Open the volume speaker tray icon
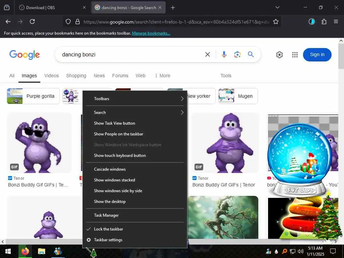This screenshot has width=344, height=258. pos(301,251)
